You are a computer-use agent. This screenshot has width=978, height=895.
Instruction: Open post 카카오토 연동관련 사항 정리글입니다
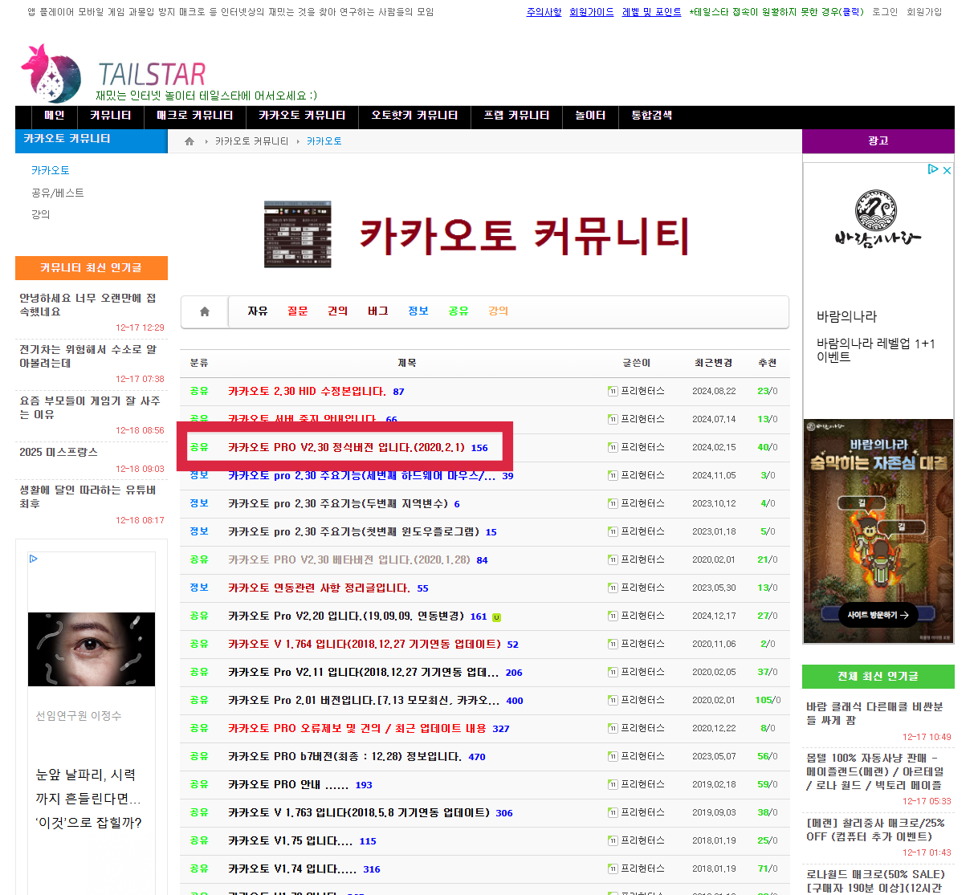click(x=319, y=588)
